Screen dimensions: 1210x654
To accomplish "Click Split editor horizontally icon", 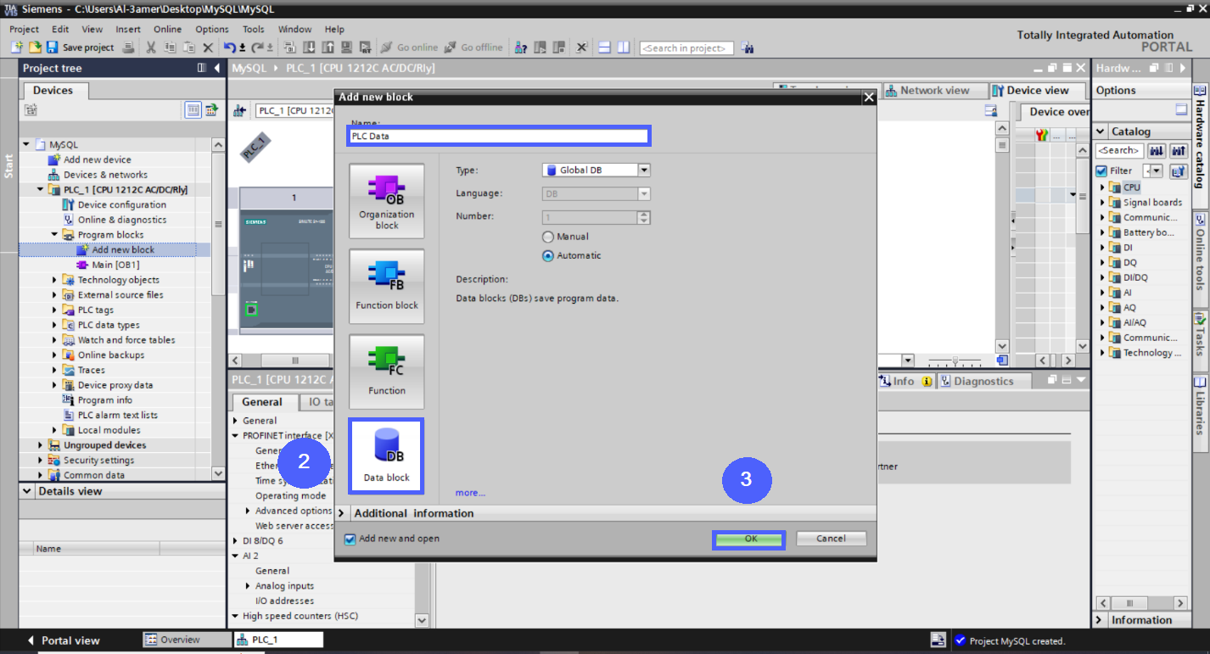I will pyautogui.click(x=605, y=48).
